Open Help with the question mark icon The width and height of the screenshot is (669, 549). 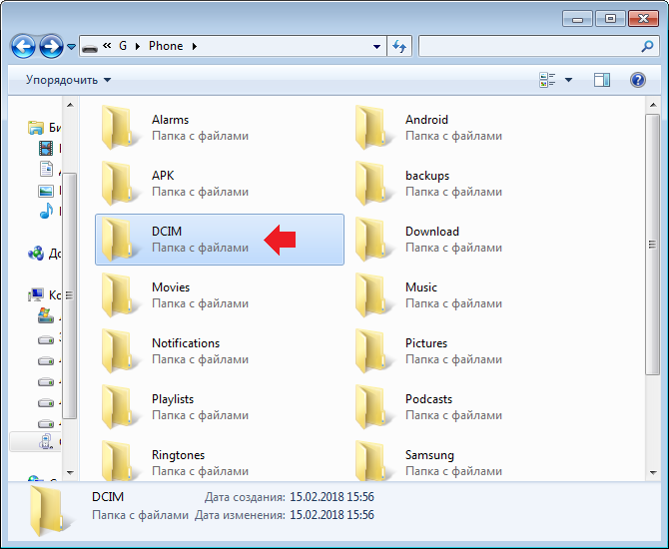637,80
